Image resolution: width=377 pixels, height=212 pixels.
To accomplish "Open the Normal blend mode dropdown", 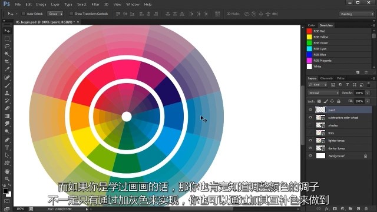I will 323,93.
